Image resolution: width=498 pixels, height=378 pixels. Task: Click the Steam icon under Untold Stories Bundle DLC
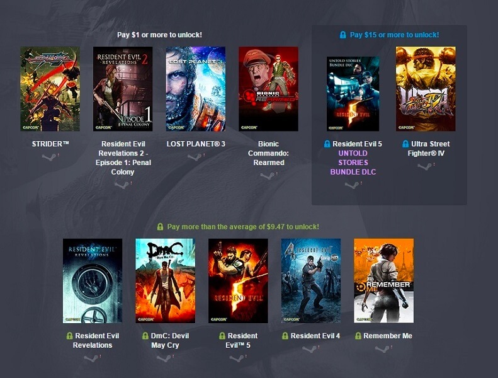click(x=351, y=185)
